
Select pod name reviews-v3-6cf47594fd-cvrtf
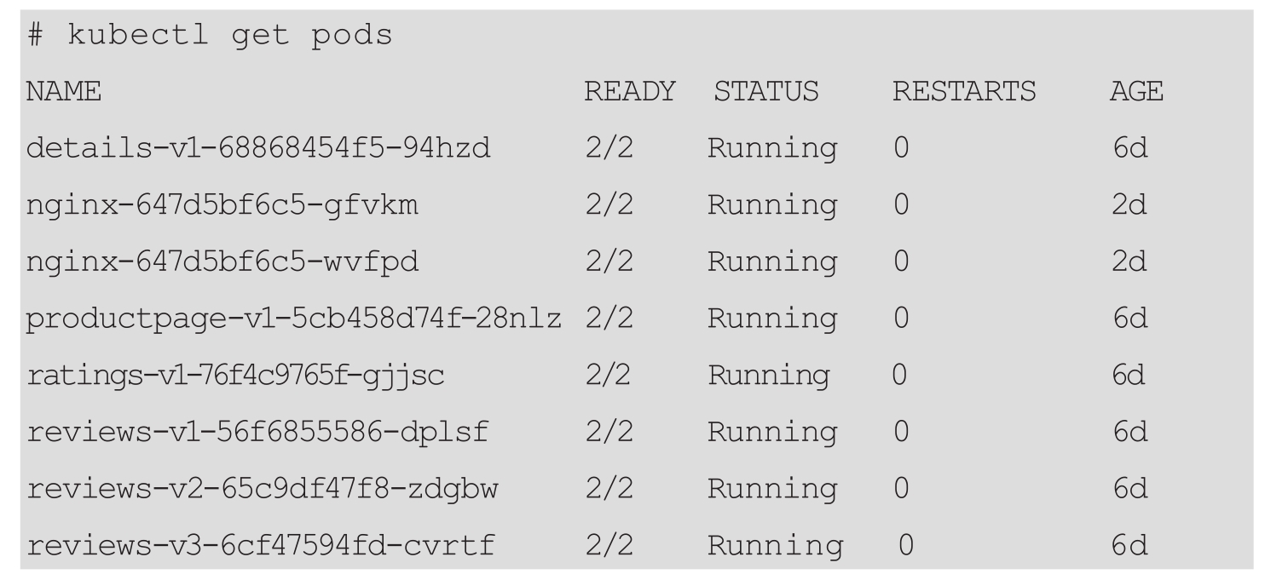click(x=258, y=545)
